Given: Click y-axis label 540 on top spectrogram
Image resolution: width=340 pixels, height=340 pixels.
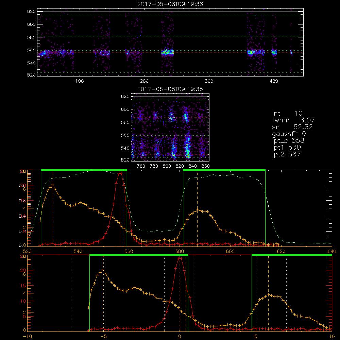Looking at the screenshot, I should [31, 63].
